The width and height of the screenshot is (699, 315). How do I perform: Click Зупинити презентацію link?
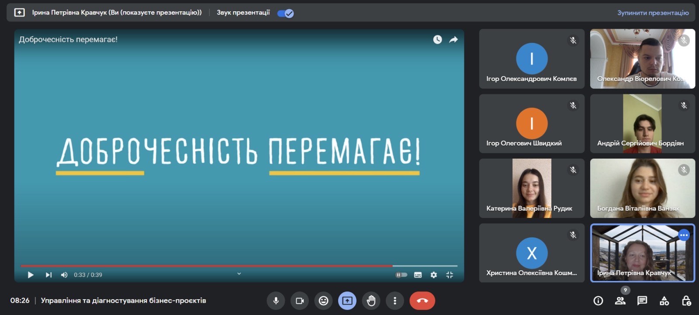pyautogui.click(x=653, y=13)
